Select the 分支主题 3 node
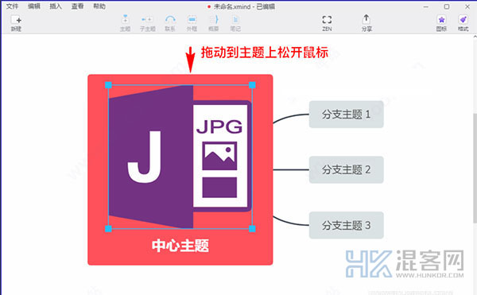This screenshot has height=295, width=477. point(346,225)
